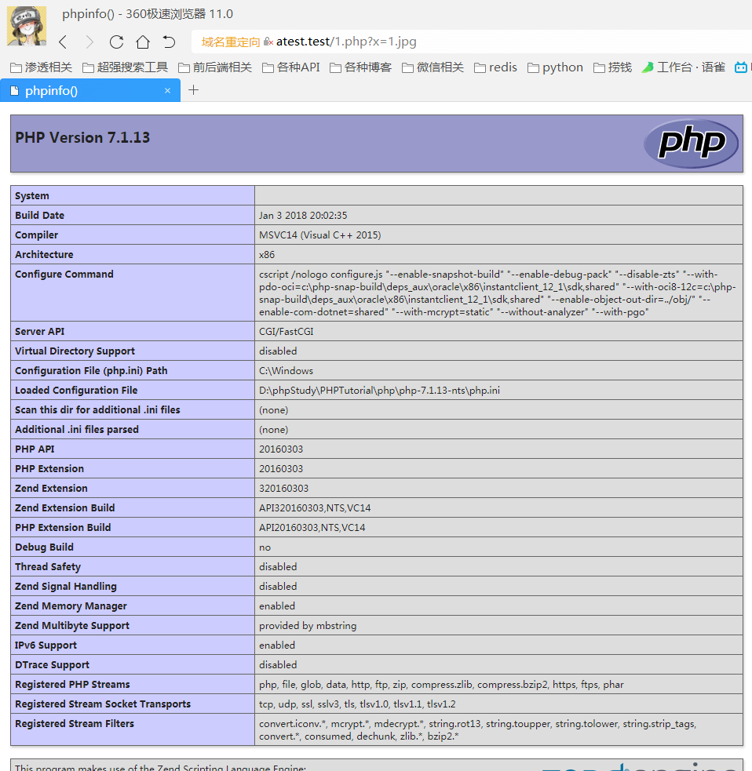The image size is (752, 771).
Task: Click the Architecture value x86
Action: (267, 255)
